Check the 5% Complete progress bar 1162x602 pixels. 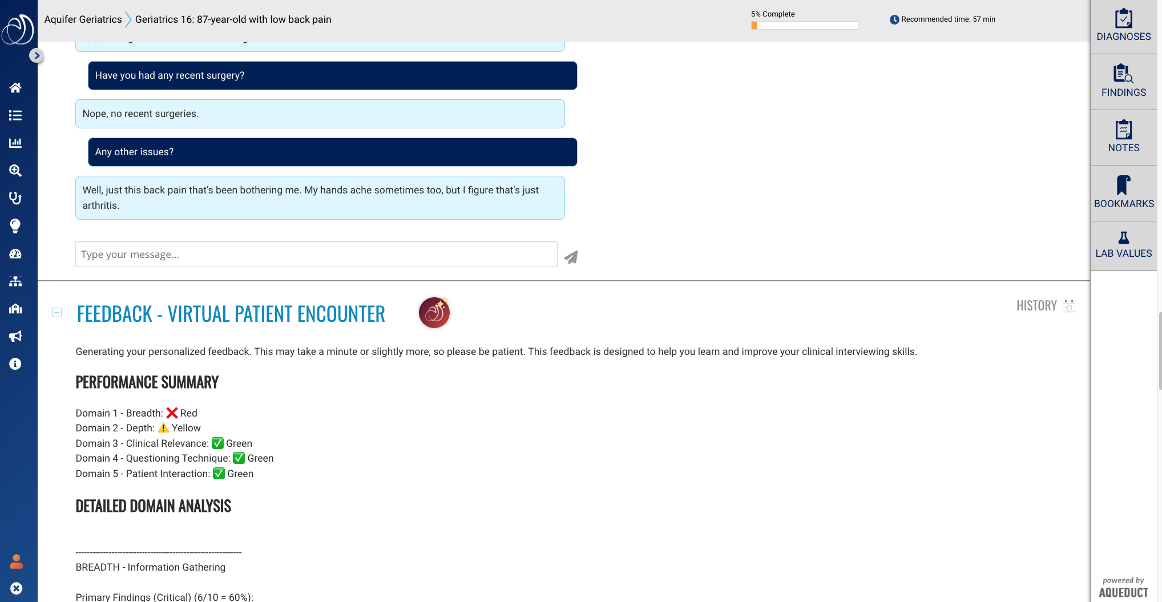pyautogui.click(x=804, y=25)
